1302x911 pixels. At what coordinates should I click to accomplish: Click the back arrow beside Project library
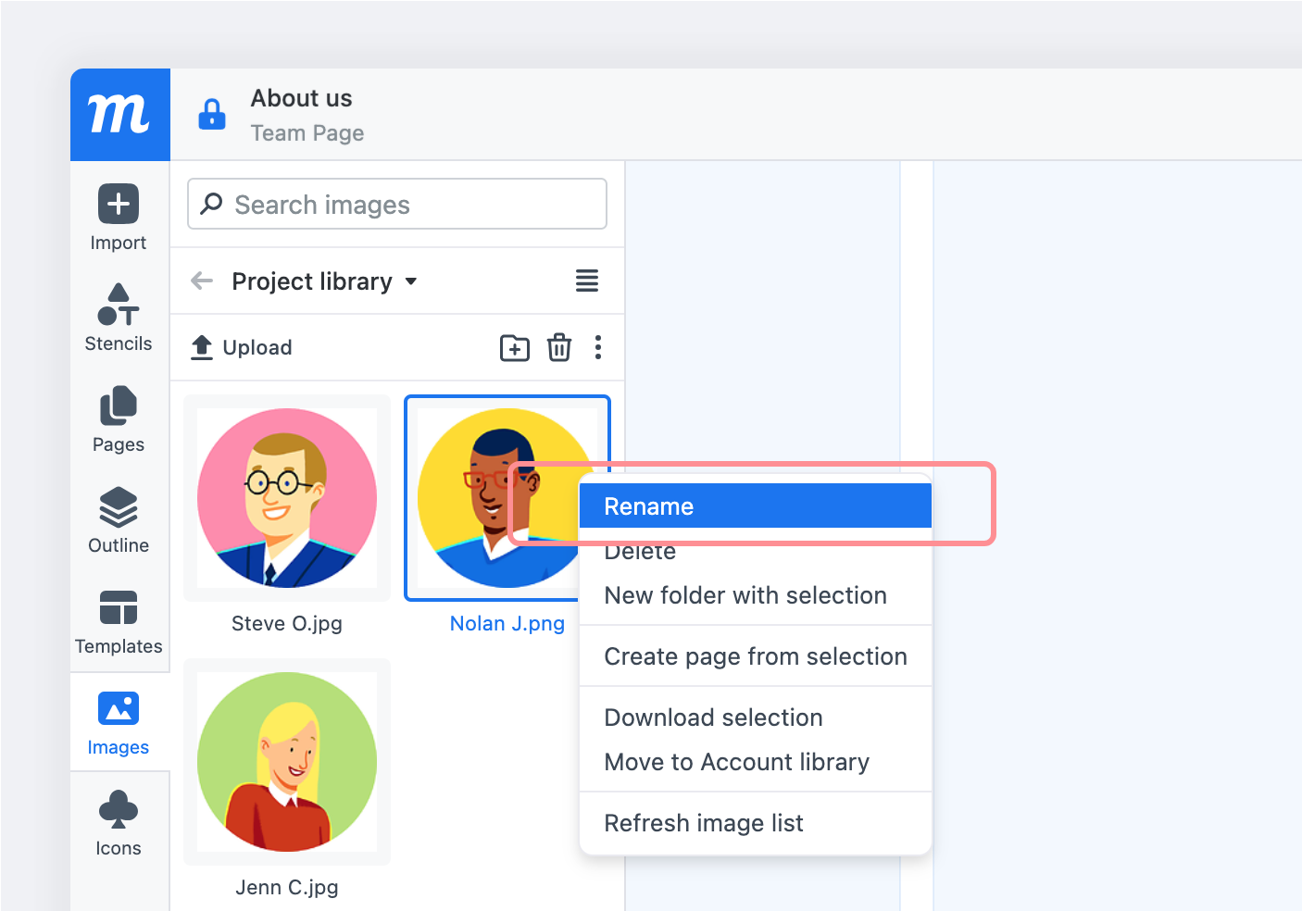click(202, 281)
